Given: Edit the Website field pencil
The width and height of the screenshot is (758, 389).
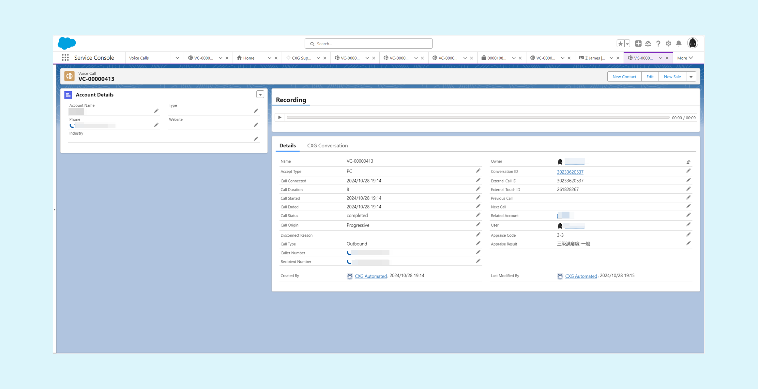Looking at the screenshot, I should point(256,125).
